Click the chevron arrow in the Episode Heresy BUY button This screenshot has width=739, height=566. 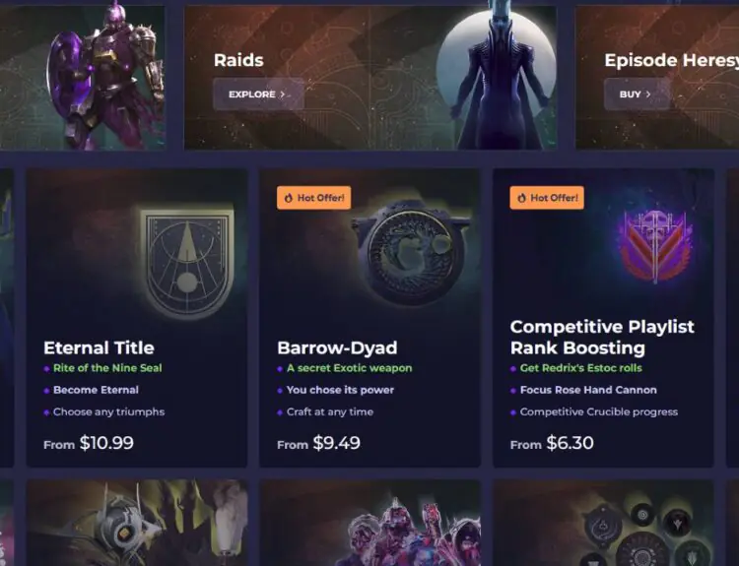(648, 94)
